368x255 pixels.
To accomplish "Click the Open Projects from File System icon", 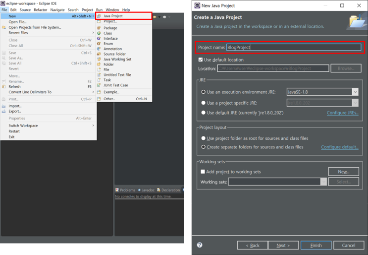I will point(4,27).
